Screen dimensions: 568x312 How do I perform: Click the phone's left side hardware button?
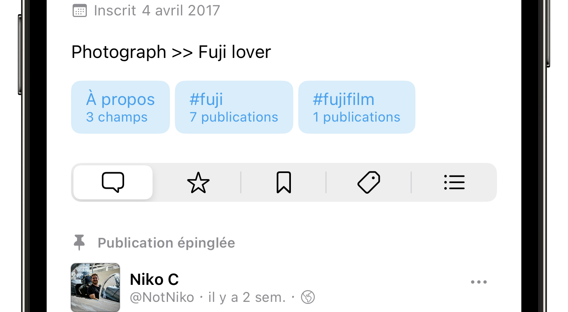20,55
